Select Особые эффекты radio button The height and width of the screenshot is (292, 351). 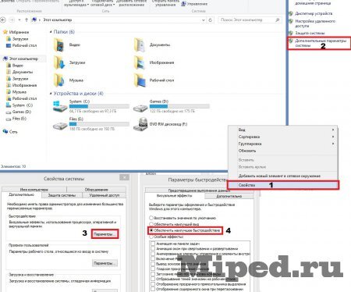[x=151, y=237]
